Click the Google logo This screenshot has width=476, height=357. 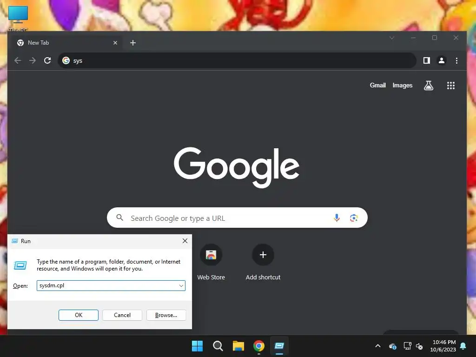[237, 167]
